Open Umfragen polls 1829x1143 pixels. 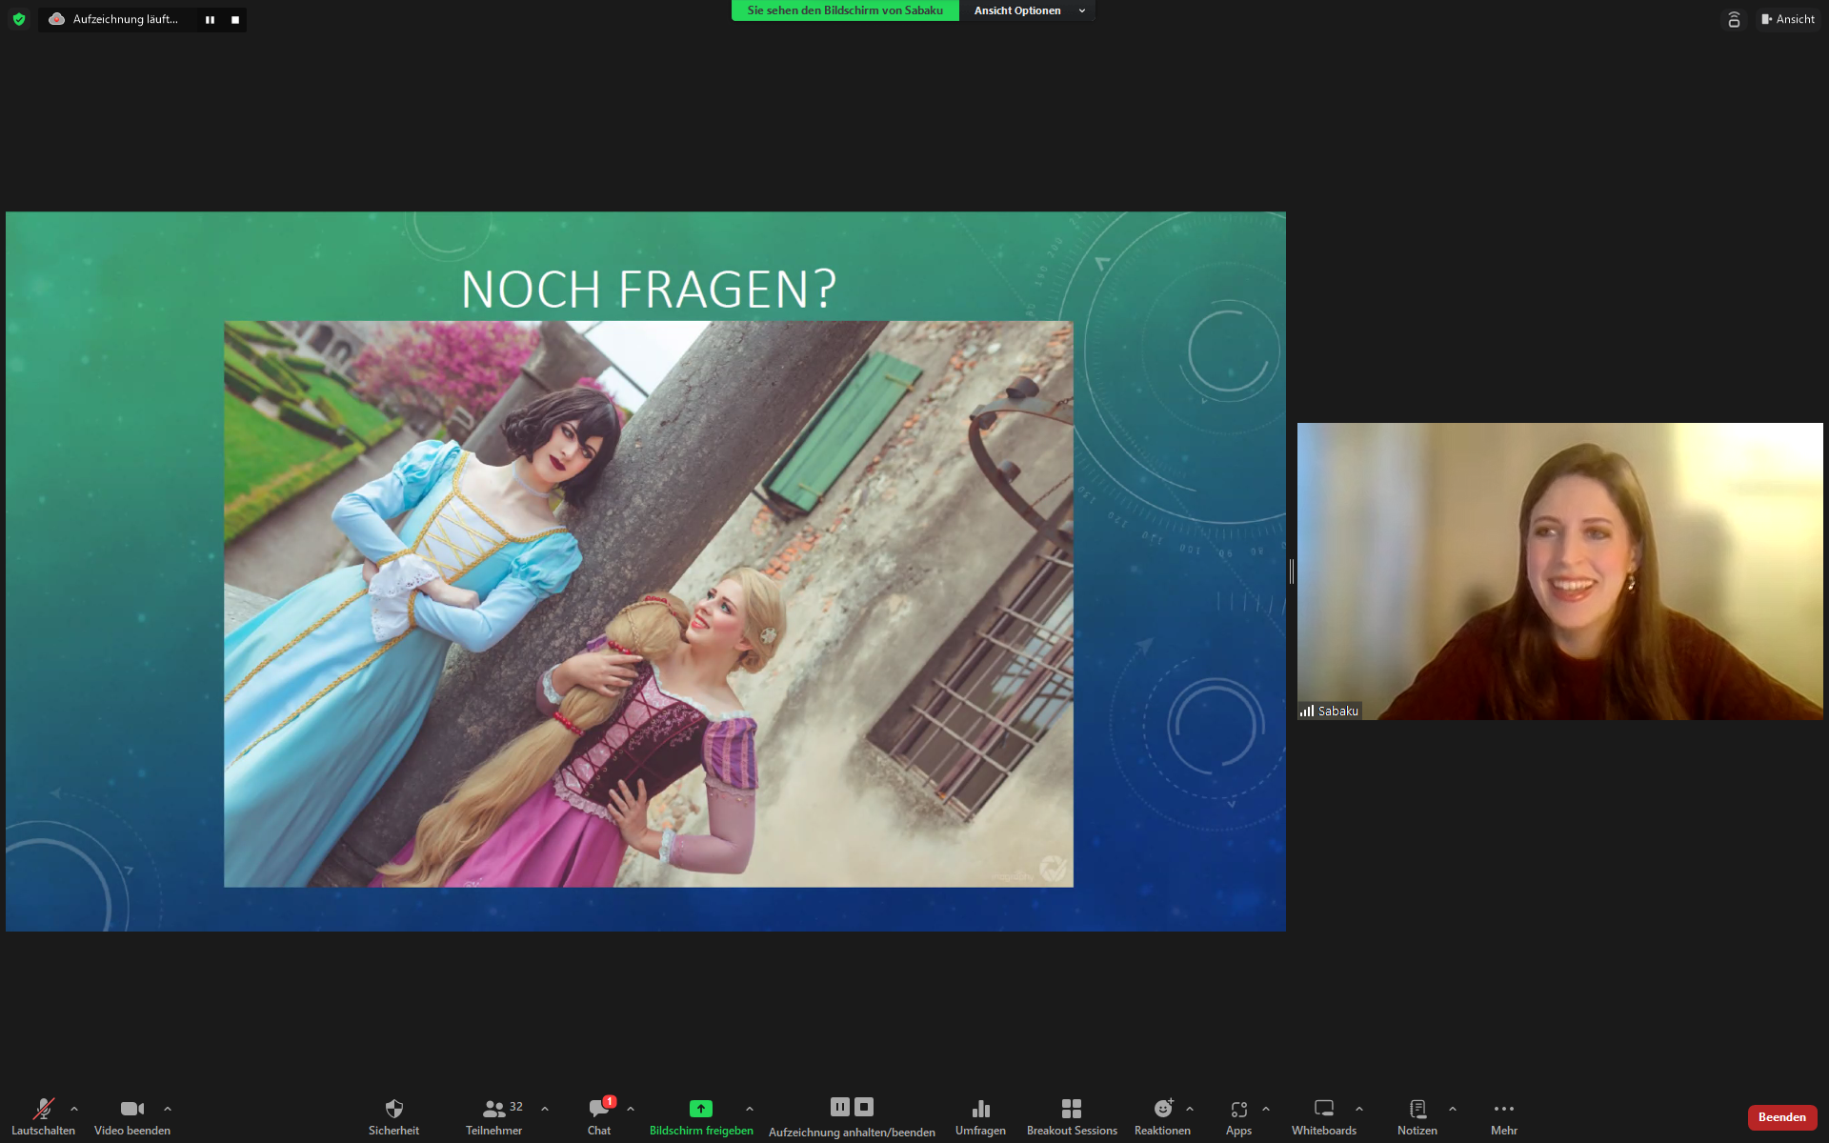[x=980, y=1116]
